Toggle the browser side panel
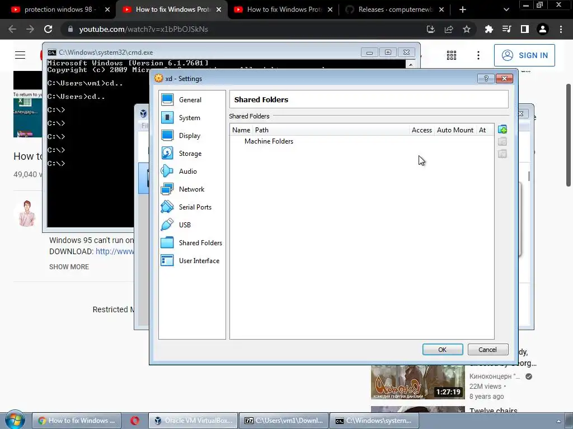The image size is (573, 429). click(525, 29)
